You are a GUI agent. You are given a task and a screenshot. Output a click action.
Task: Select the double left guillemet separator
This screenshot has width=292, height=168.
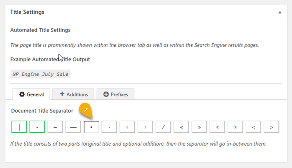click(x=181, y=127)
